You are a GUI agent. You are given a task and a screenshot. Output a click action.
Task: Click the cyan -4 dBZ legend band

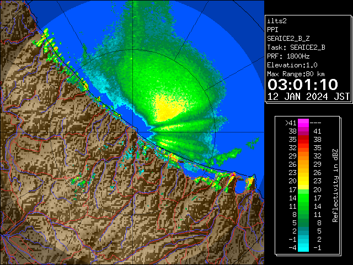(x=303, y=247)
